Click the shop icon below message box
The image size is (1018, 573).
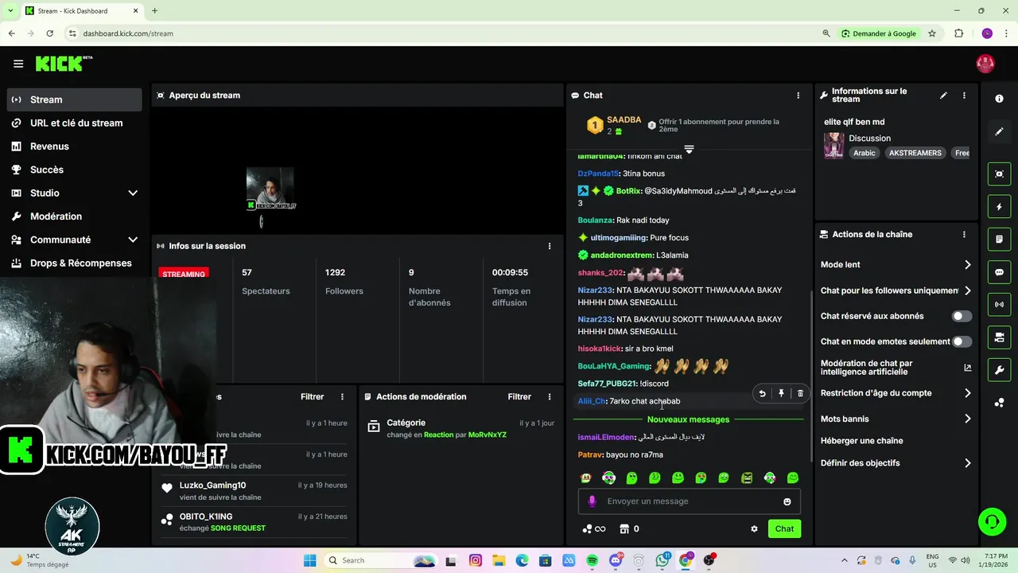point(624,528)
